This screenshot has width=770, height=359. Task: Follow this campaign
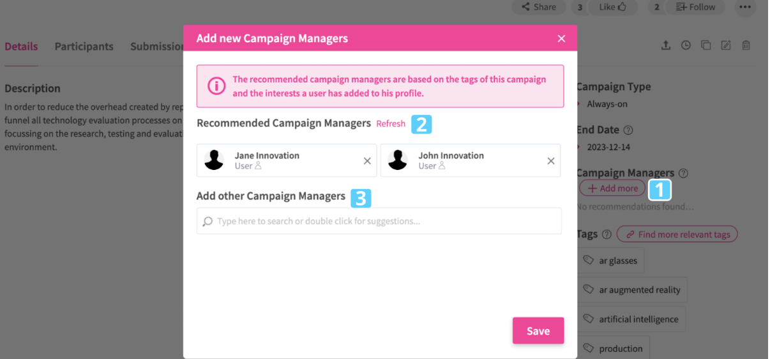[x=695, y=7]
